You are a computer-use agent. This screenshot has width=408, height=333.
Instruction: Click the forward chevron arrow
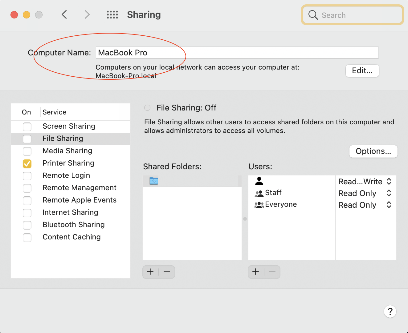coord(87,14)
